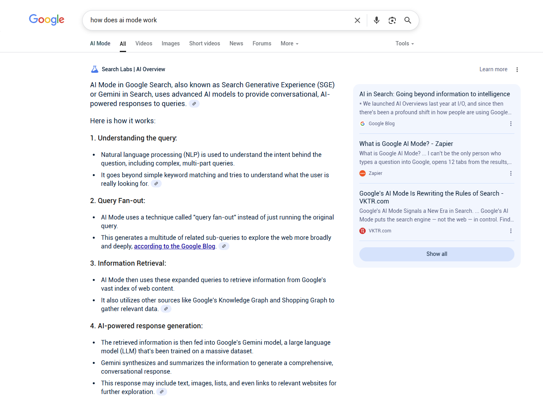The image size is (543, 403).
Task: Open the Forums tab
Action: [x=262, y=43]
